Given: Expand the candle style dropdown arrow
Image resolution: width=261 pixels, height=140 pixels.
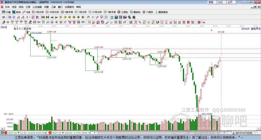Looking at the screenshot, I should pos(30,17).
